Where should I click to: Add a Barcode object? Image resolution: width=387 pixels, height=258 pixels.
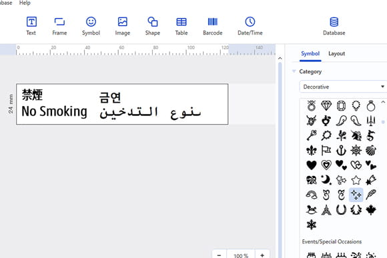[212, 26]
